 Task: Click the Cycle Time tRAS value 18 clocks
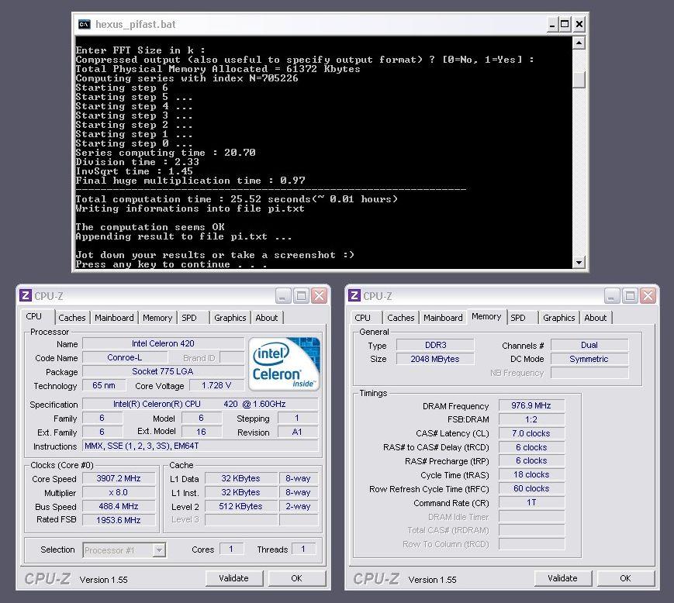(x=531, y=474)
